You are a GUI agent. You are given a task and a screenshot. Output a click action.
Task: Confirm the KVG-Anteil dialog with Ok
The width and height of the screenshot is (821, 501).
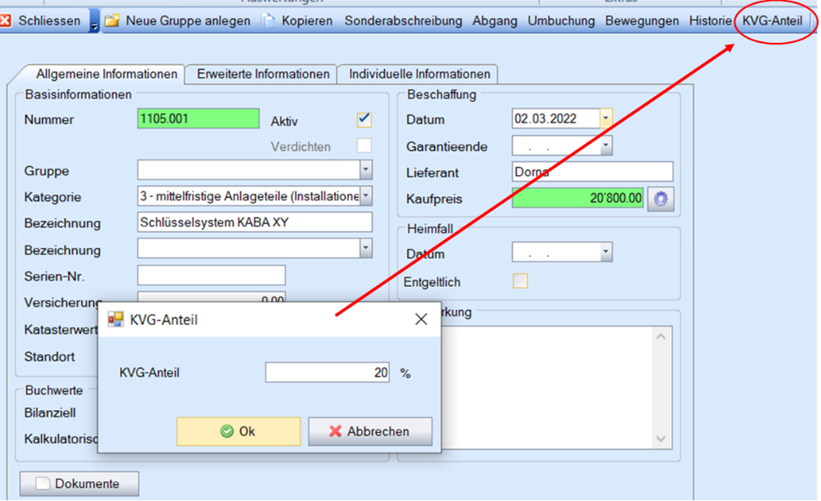tap(238, 431)
